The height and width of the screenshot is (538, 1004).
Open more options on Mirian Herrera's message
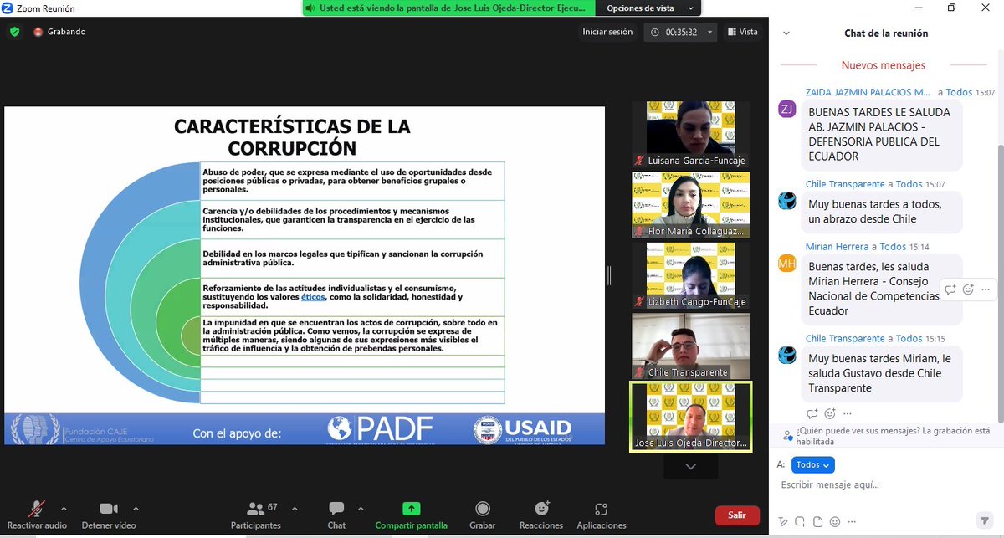tap(986, 289)
